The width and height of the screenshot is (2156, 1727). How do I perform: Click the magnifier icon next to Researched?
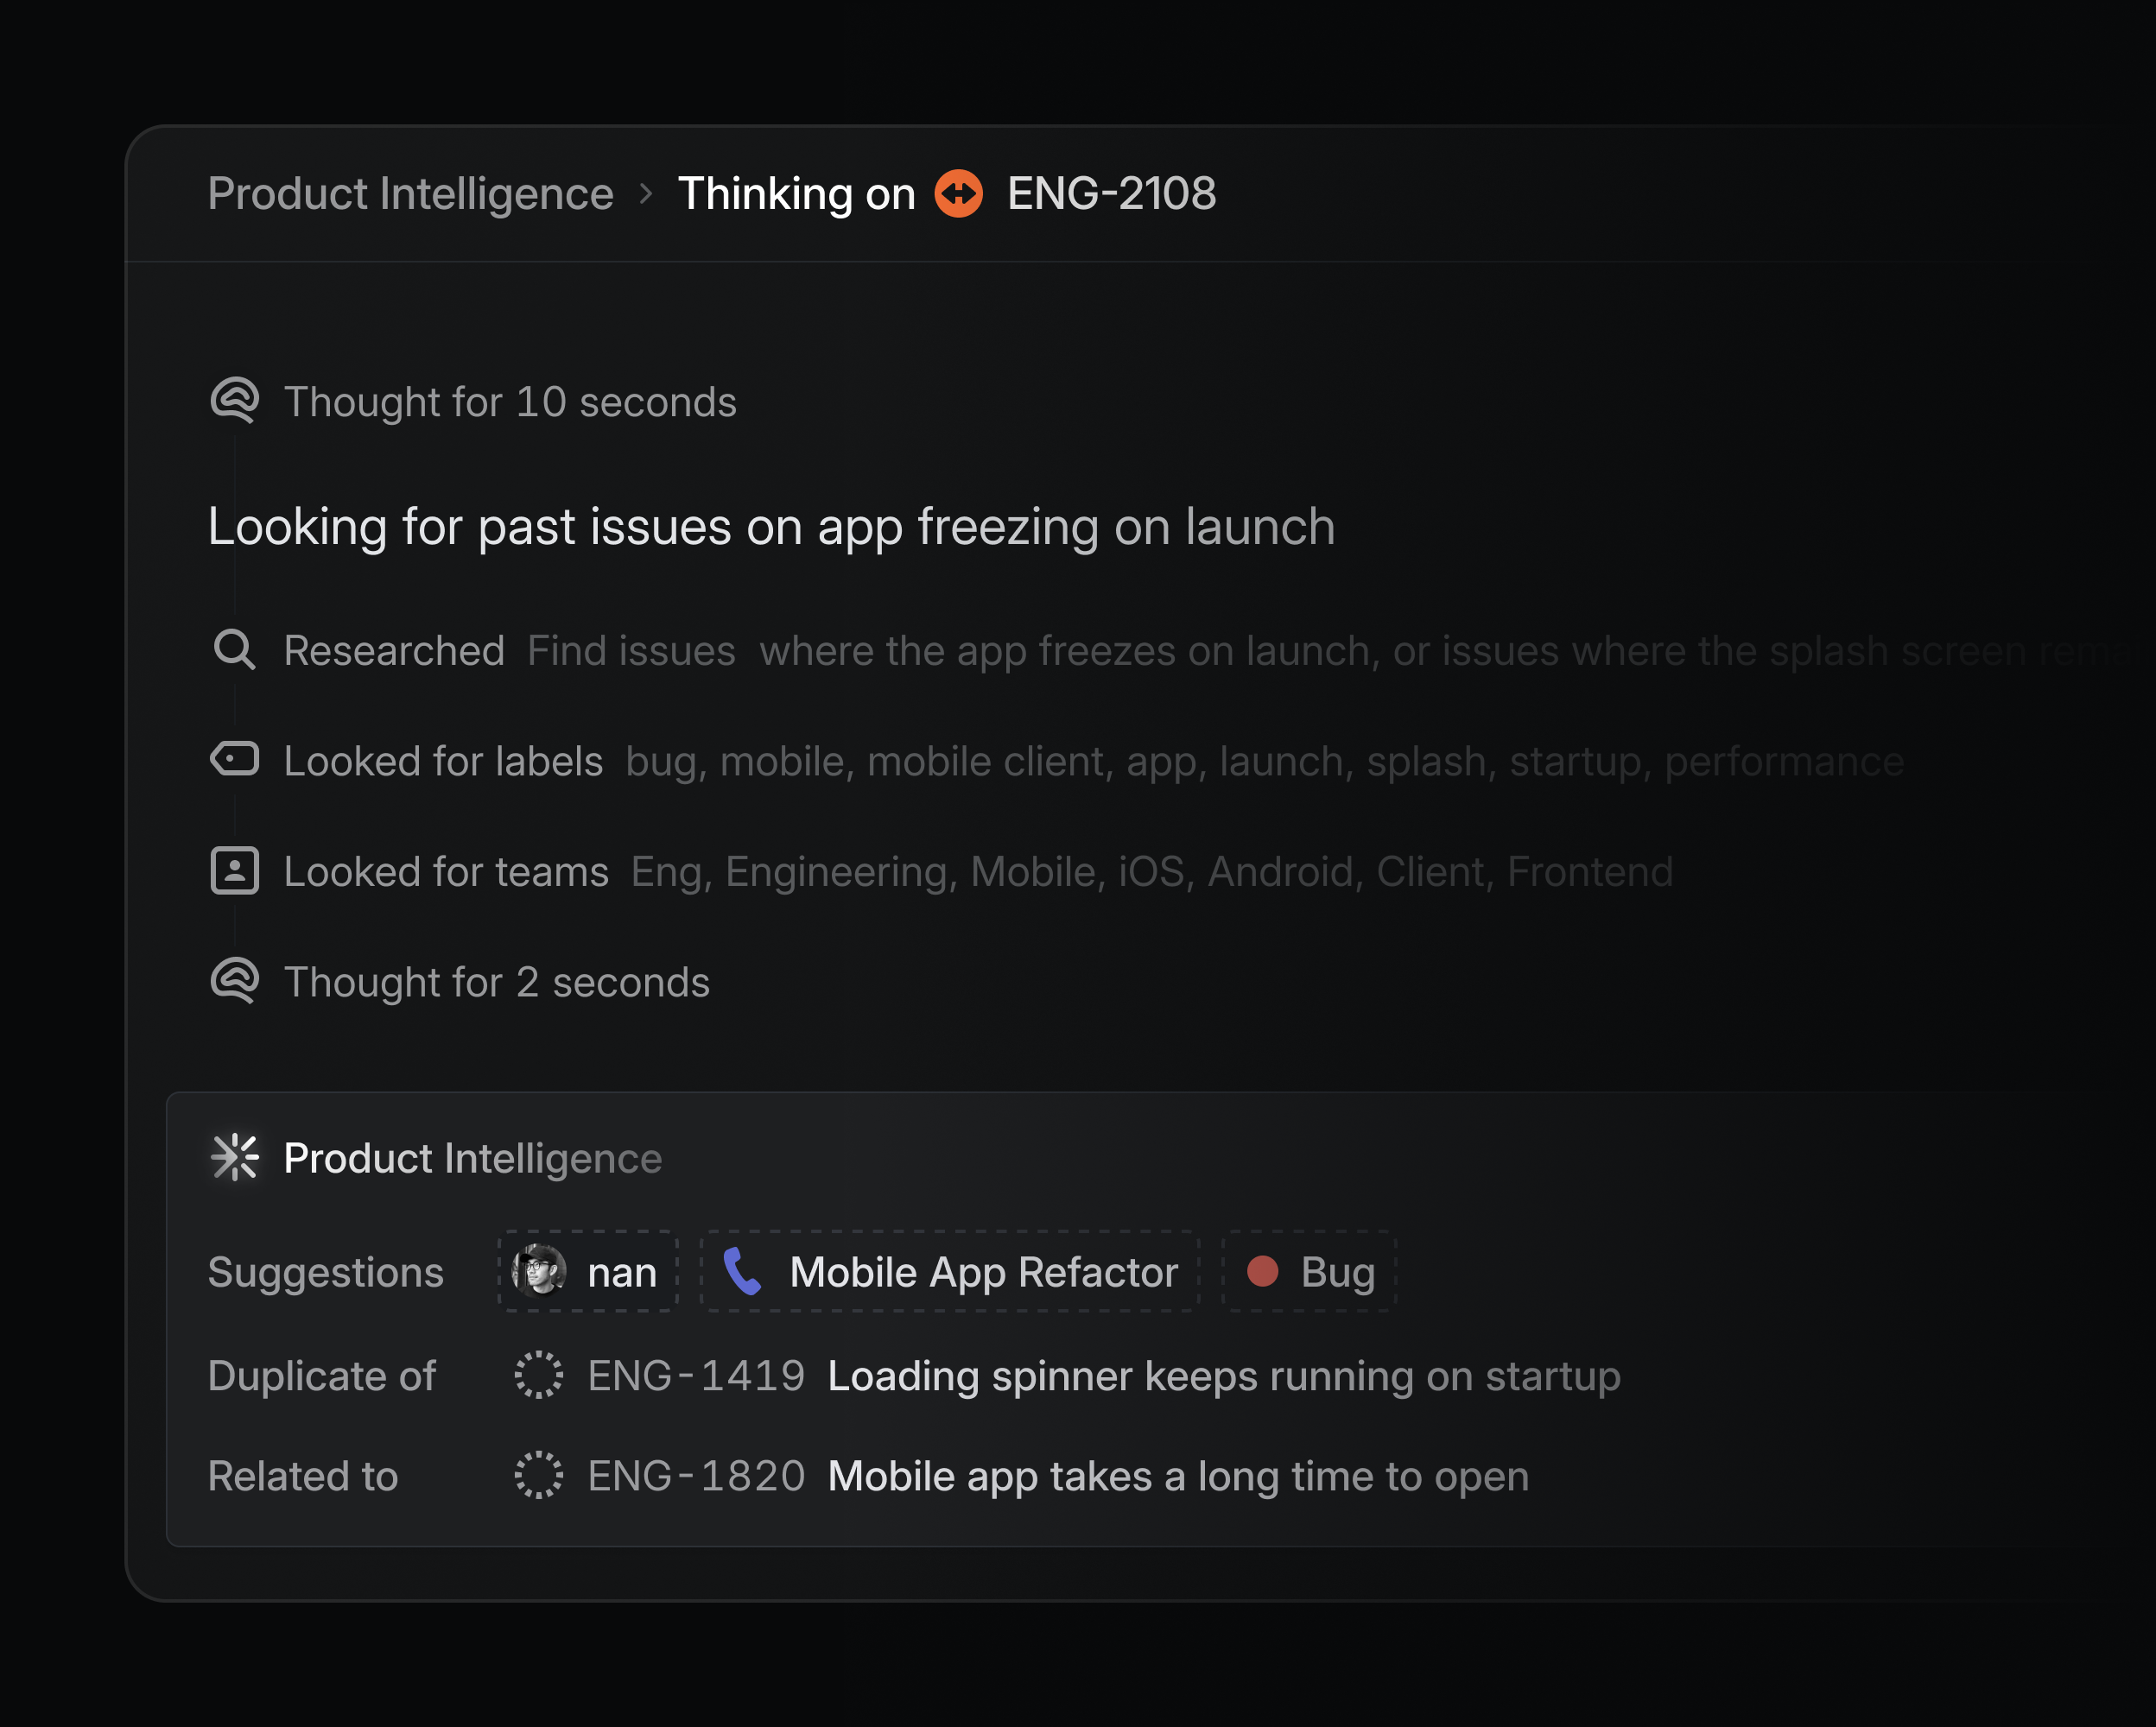tap(235, 650)
